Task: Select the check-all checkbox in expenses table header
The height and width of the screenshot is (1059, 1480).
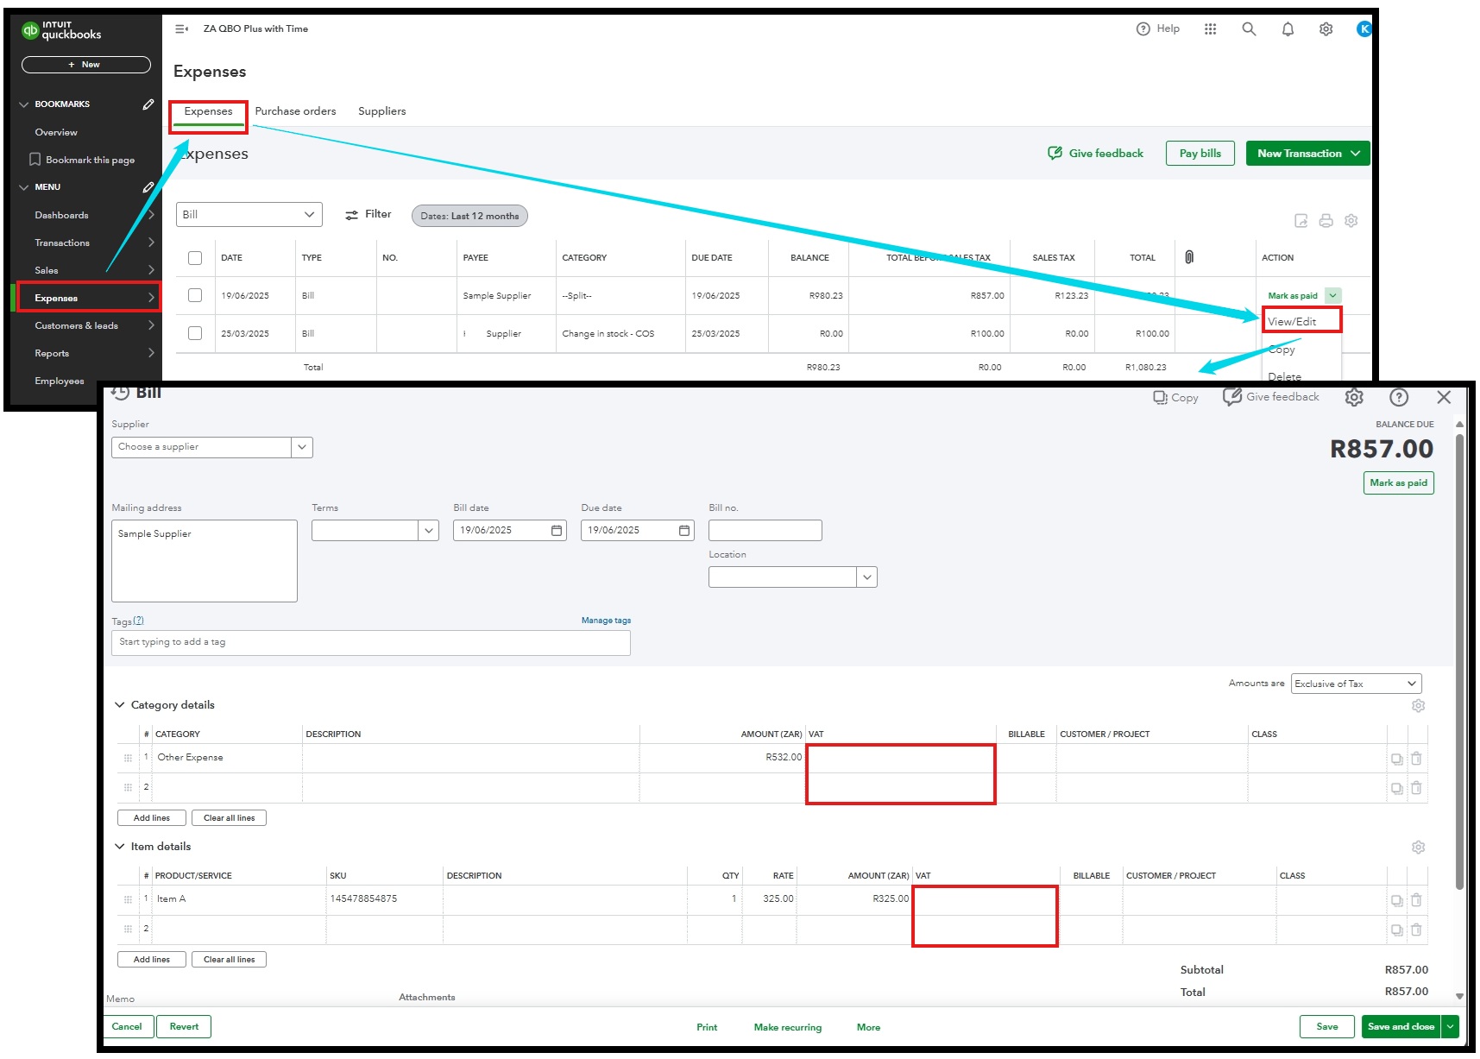Action: click(195, 257)
